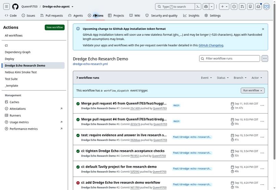The height and width of the screenshot is (190, 276).
Task: Open options for workflow run #7
Action: coord(262,105)
